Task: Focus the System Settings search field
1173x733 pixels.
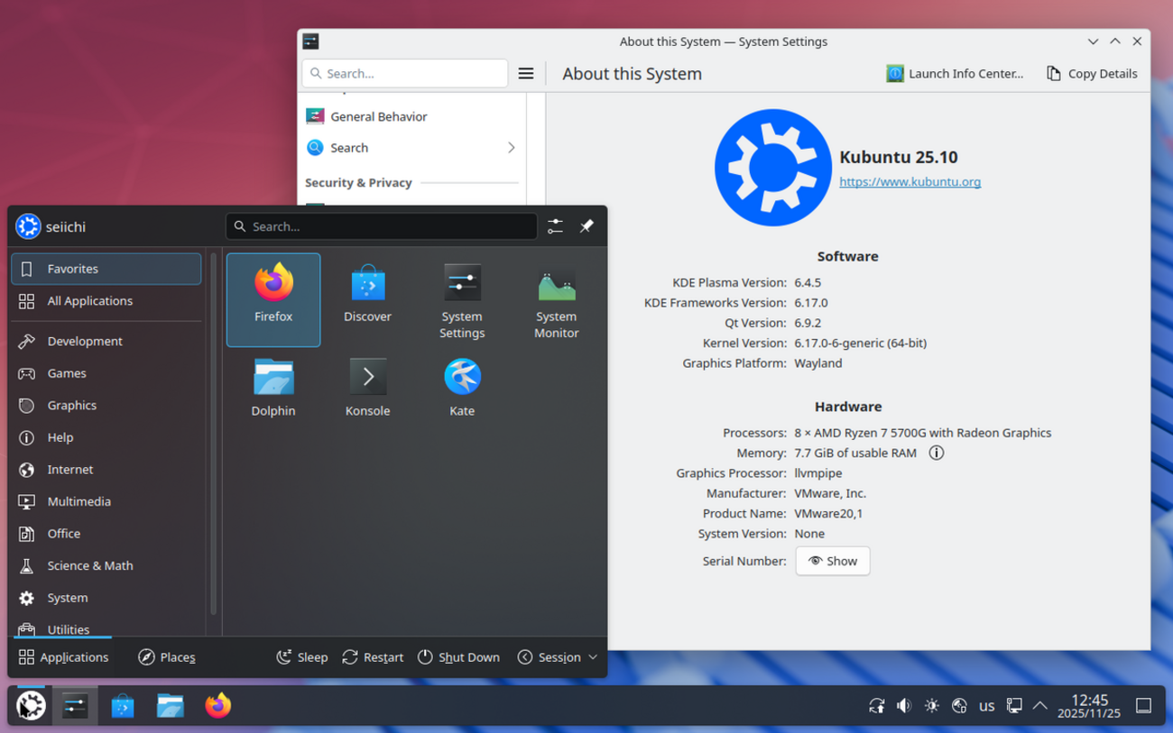Action: coord(405,74)
